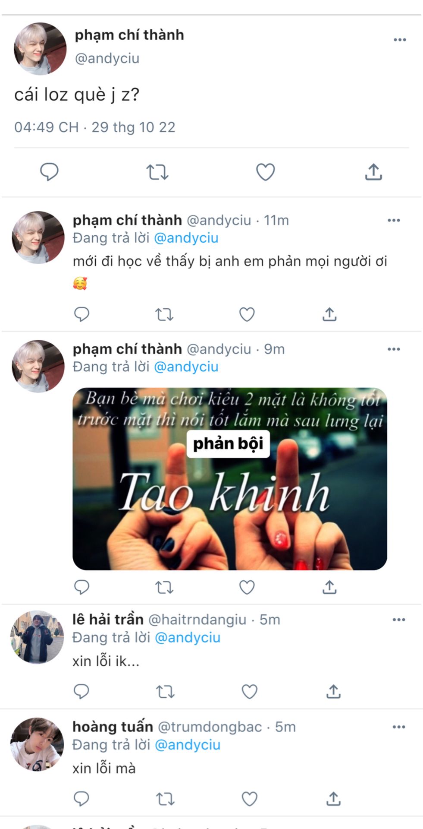Like the main tweet 'cái loz què j z?'
Screen dimensions: 423x829
266,172
